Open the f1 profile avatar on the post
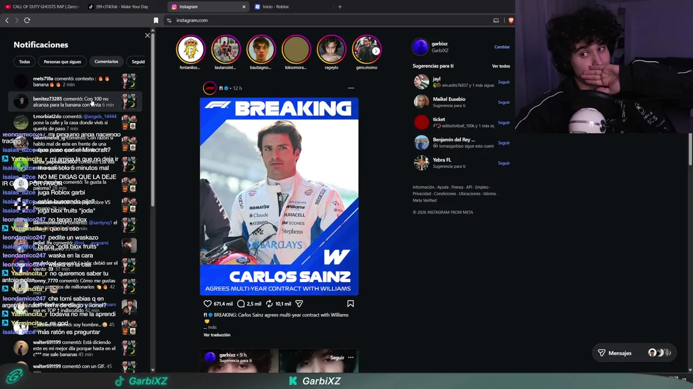 (210, 88)
